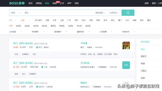Viewport: 162px width, 91px height.
Task: Click the BOSS直聘 logo
Action: (17, 3)
